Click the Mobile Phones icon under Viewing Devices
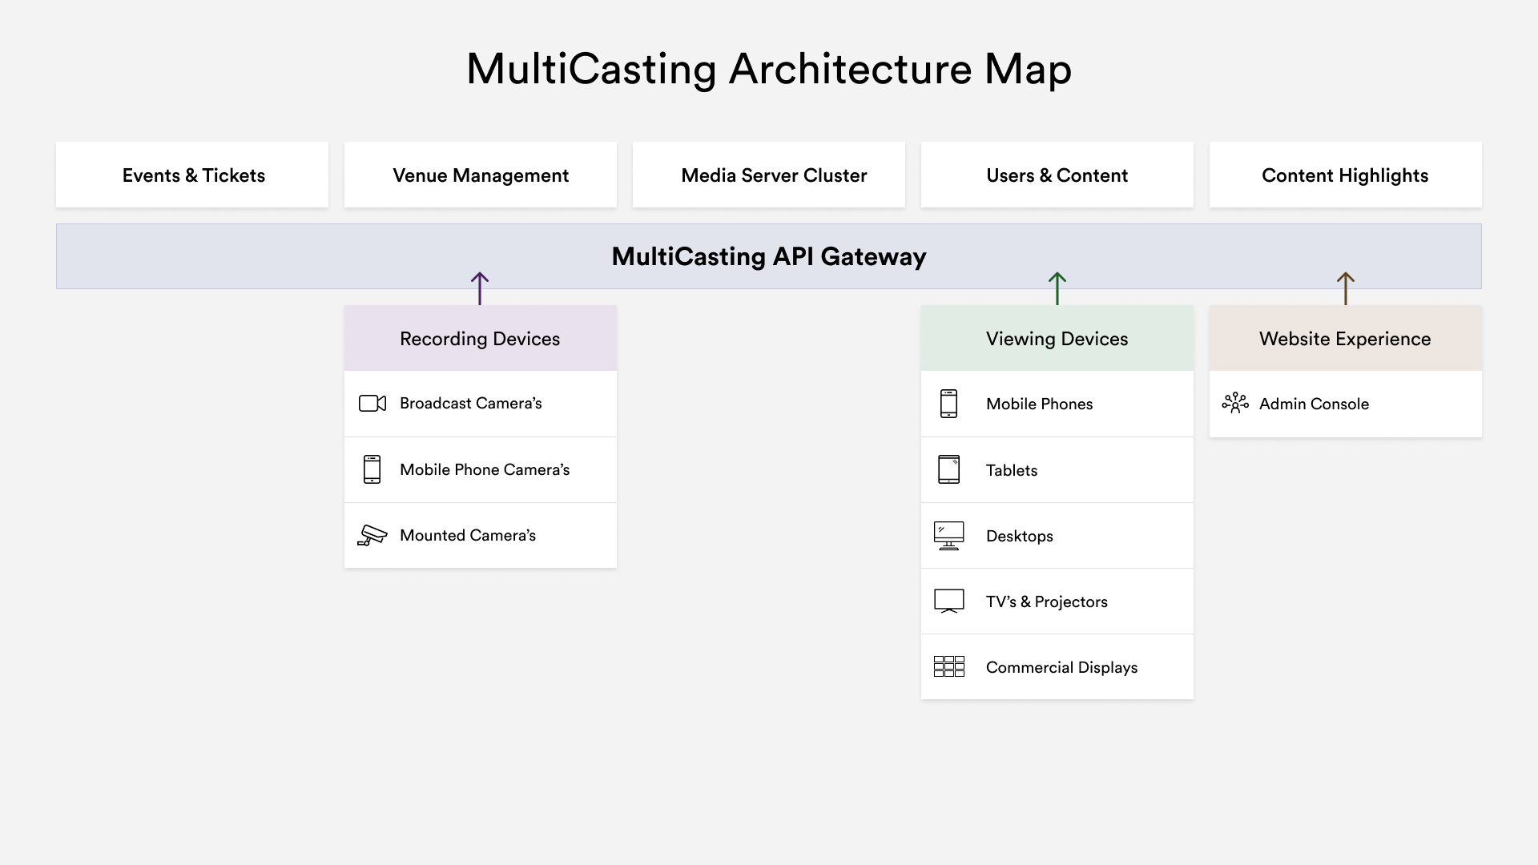The image size is (1538, 865). tap(948, 404)
